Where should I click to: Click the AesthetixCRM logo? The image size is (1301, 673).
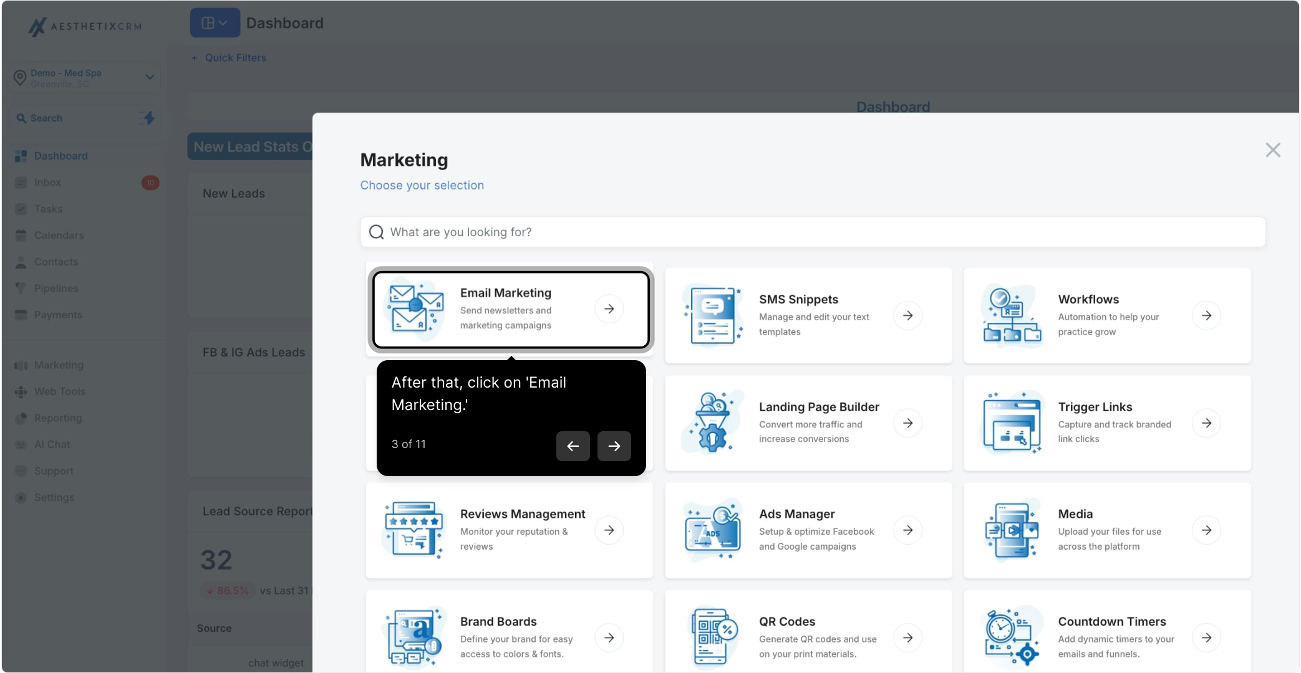(85, 26)
